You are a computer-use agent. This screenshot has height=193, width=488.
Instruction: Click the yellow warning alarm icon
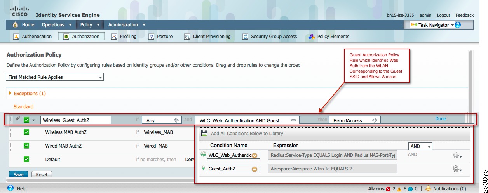coord(399,189)
